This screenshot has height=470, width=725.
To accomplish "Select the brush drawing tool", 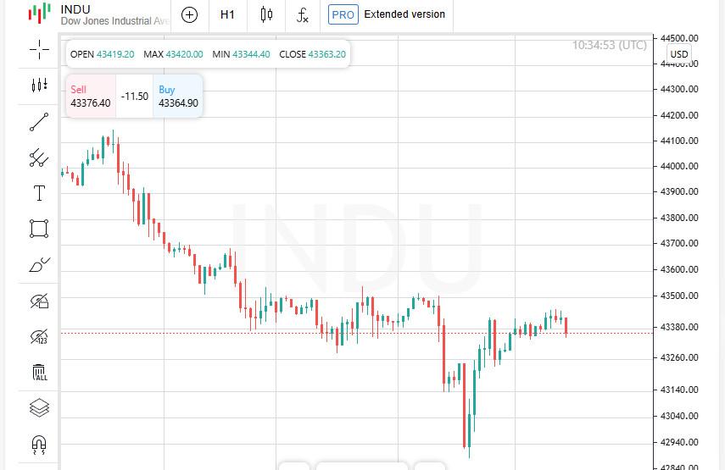I will 39,264.
